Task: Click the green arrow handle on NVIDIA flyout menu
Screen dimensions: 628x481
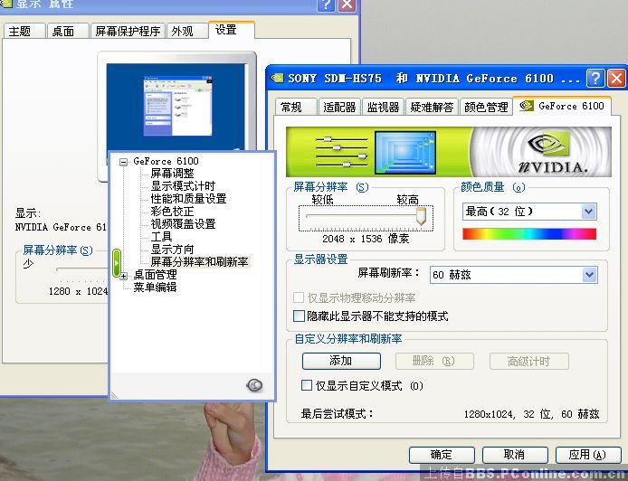Action: (117, 263)
